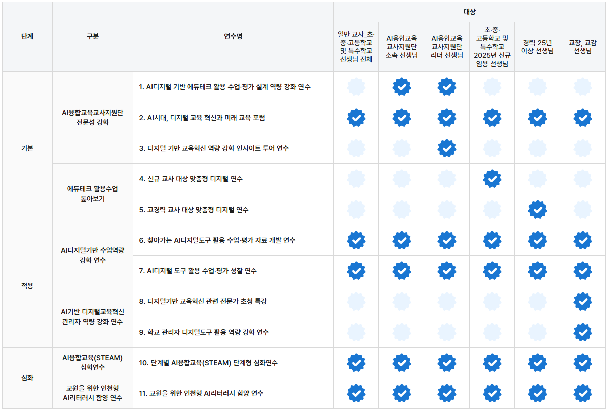Select course 7 check badge under 교사지원단 소속 선생님
607x410 pixels.
(401, 271)
